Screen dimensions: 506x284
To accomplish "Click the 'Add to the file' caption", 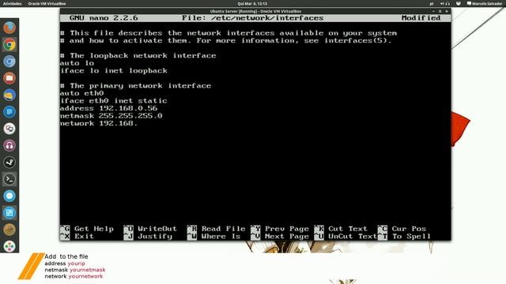I will tap(66, 256).
